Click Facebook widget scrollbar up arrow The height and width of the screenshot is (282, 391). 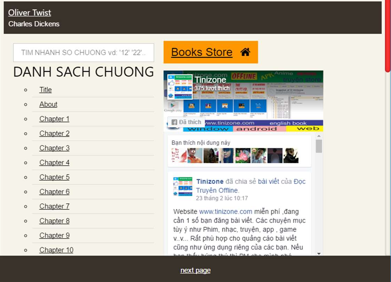coord(319,136)
